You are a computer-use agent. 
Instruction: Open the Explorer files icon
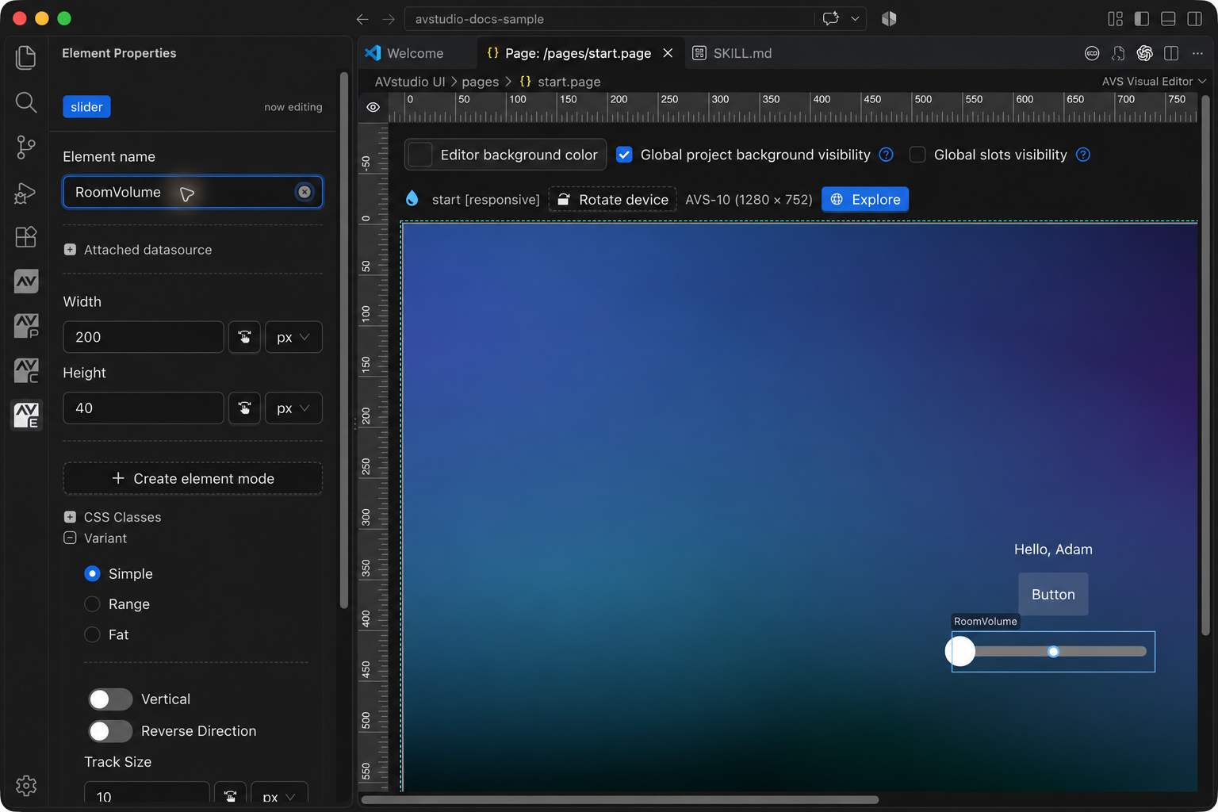pos(26,57)
